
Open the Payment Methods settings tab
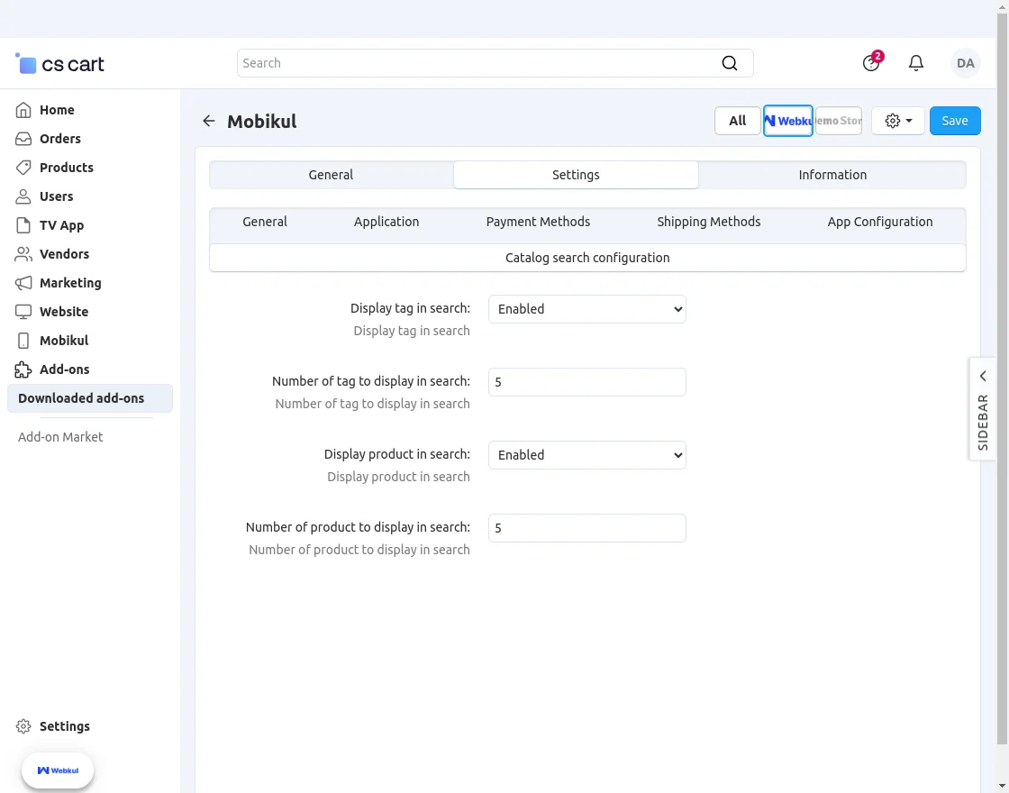(538, 222)
